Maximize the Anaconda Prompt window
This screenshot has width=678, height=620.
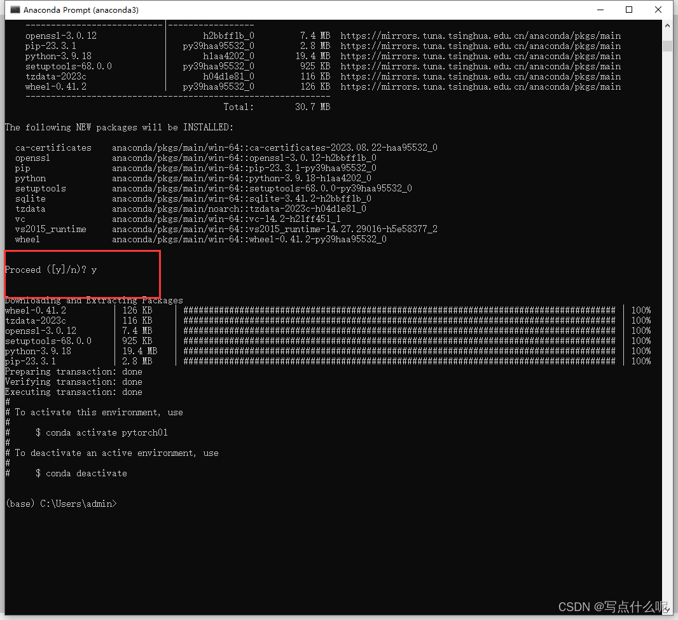coord(629,10)
